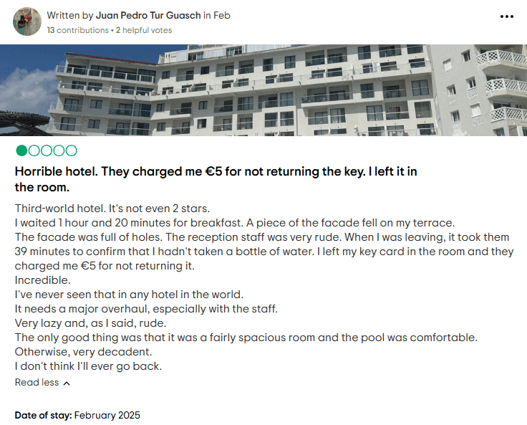
Task: Click the third empty rating bubble
Action: click(x=46, y=151)
